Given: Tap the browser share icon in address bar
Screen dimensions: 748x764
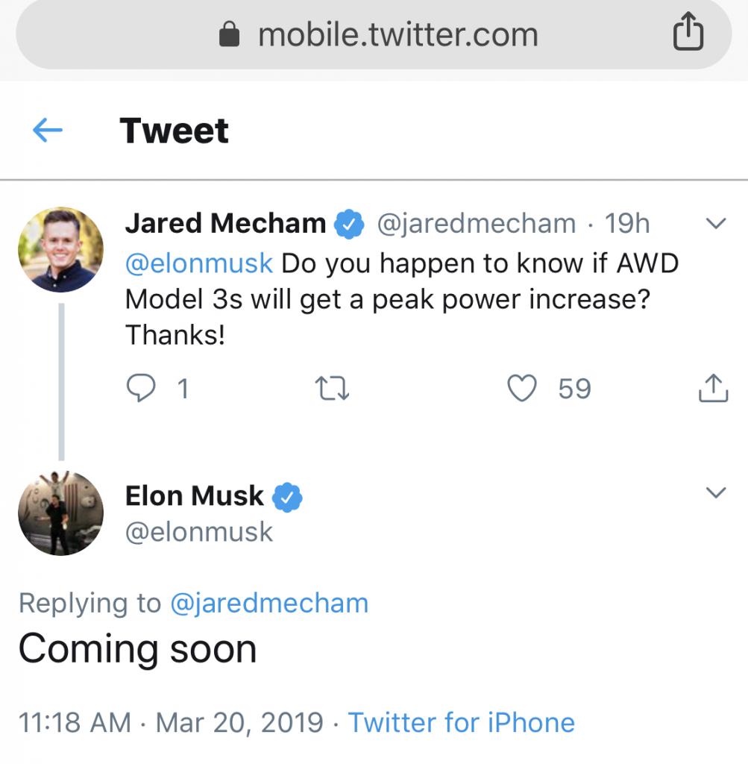Looking at the screenshot, I should (x=688, y=34).
